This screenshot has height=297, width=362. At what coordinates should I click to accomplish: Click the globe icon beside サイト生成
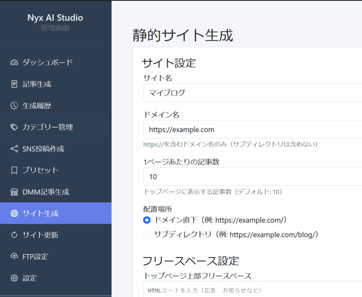[x=14, y=213]
